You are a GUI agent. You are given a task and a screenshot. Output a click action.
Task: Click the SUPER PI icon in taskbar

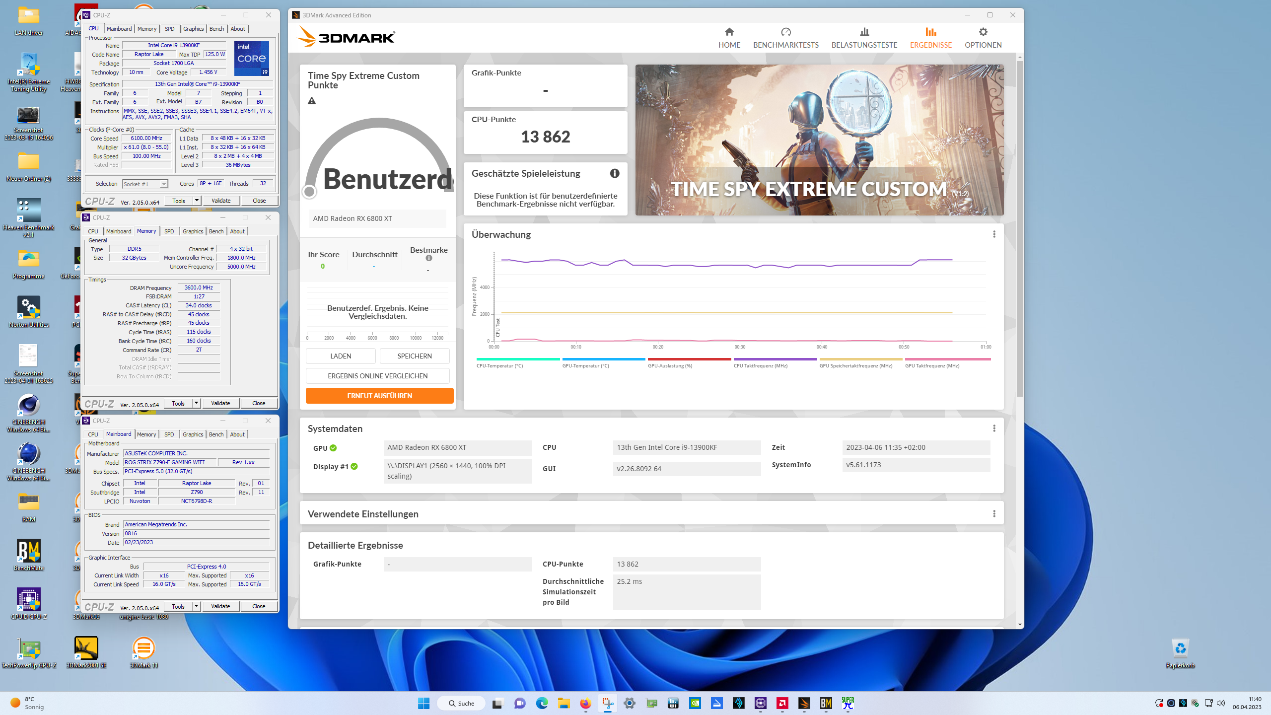pyautogui.click(x=847, y=703)
